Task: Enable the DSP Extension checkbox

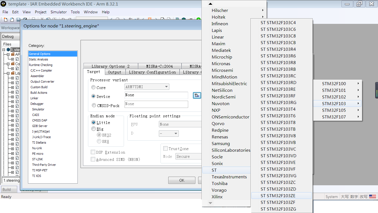Action: 93,152
